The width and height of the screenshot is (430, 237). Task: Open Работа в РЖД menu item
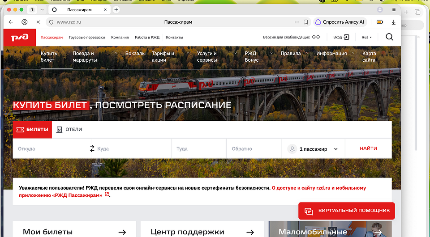click(x=147, y=38)
